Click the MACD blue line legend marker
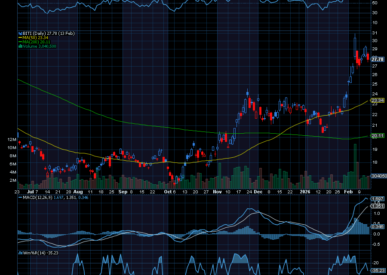This screenshot has height=275, width=387. tap(19, 197)
